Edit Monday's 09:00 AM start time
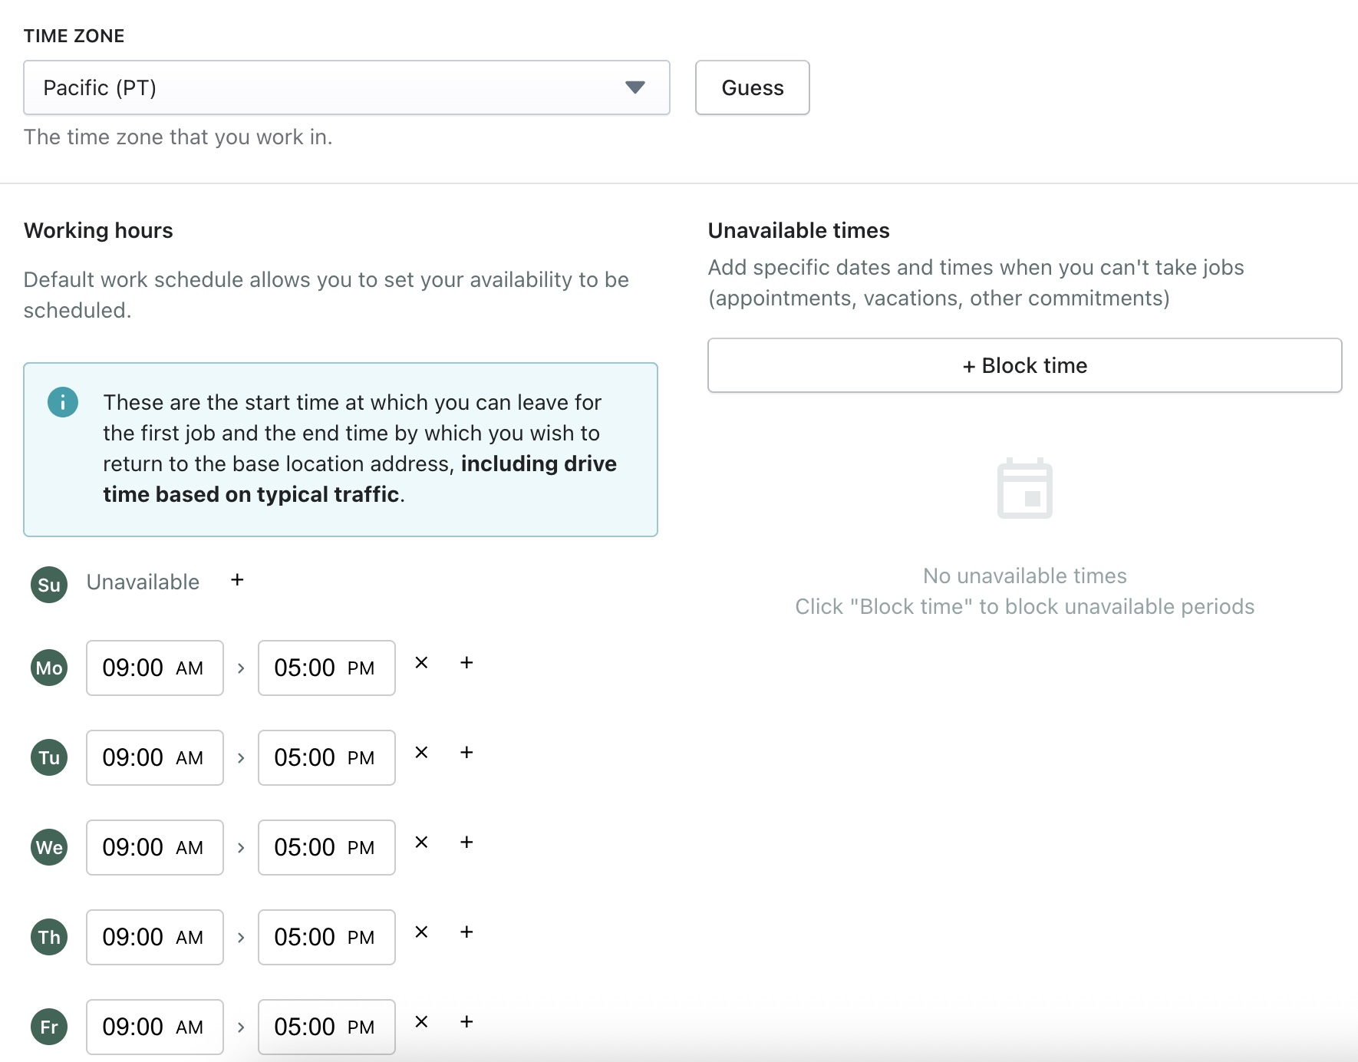This screenshot has width=1358, height=1062. (x=154, y=668)
